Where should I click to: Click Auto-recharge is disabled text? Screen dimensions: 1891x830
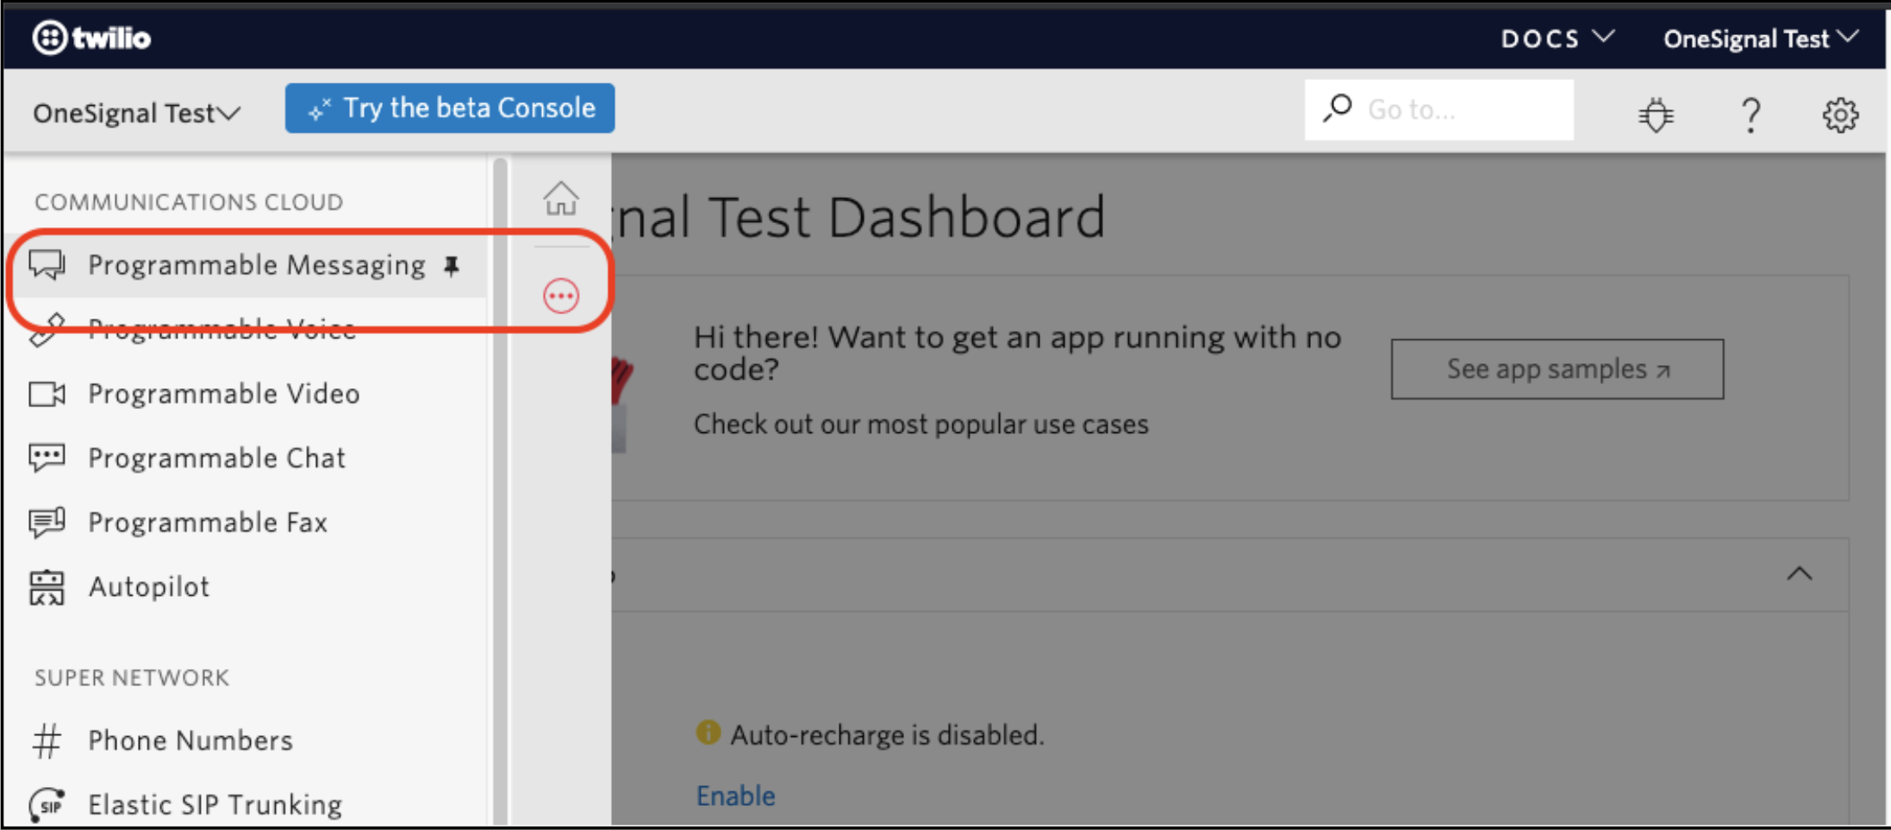click(x=887, y=735)
